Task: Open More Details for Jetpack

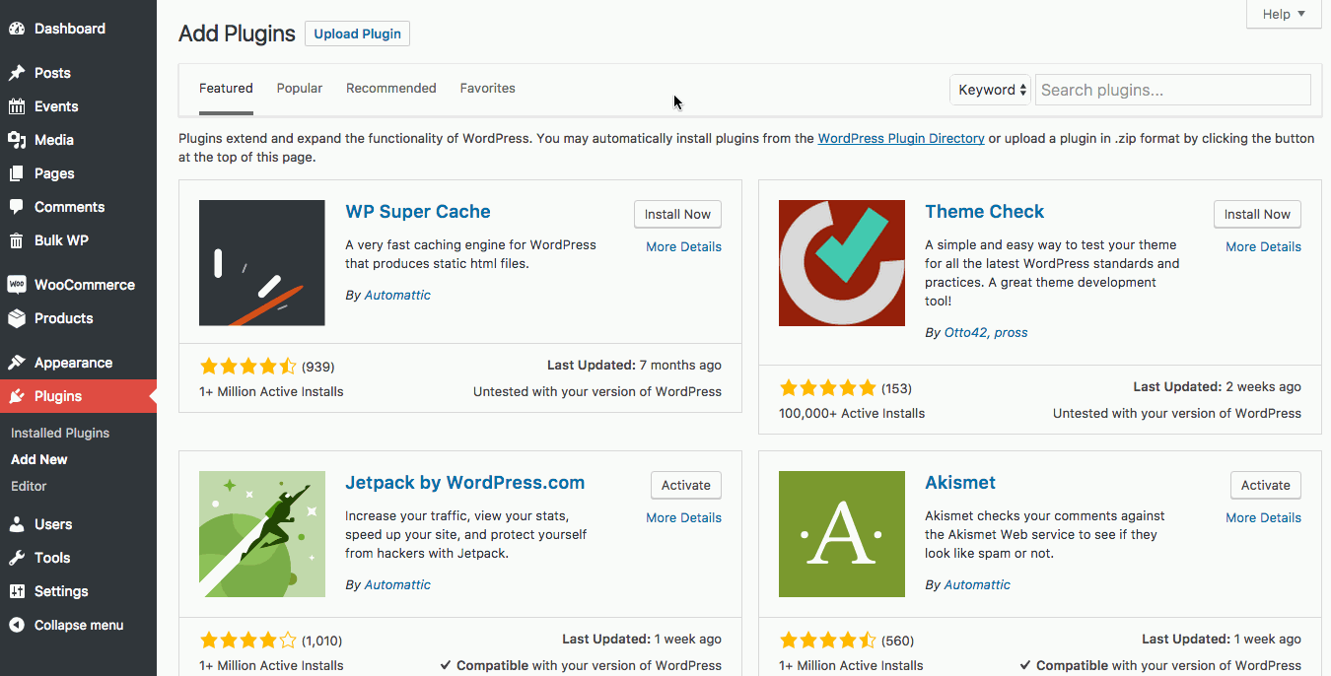Action: pyautogui.click(x=684, y=517)
